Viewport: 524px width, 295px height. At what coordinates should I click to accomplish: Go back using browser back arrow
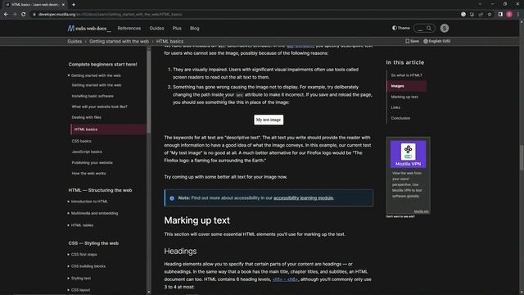pyautogui.click(x=6, y=15)
